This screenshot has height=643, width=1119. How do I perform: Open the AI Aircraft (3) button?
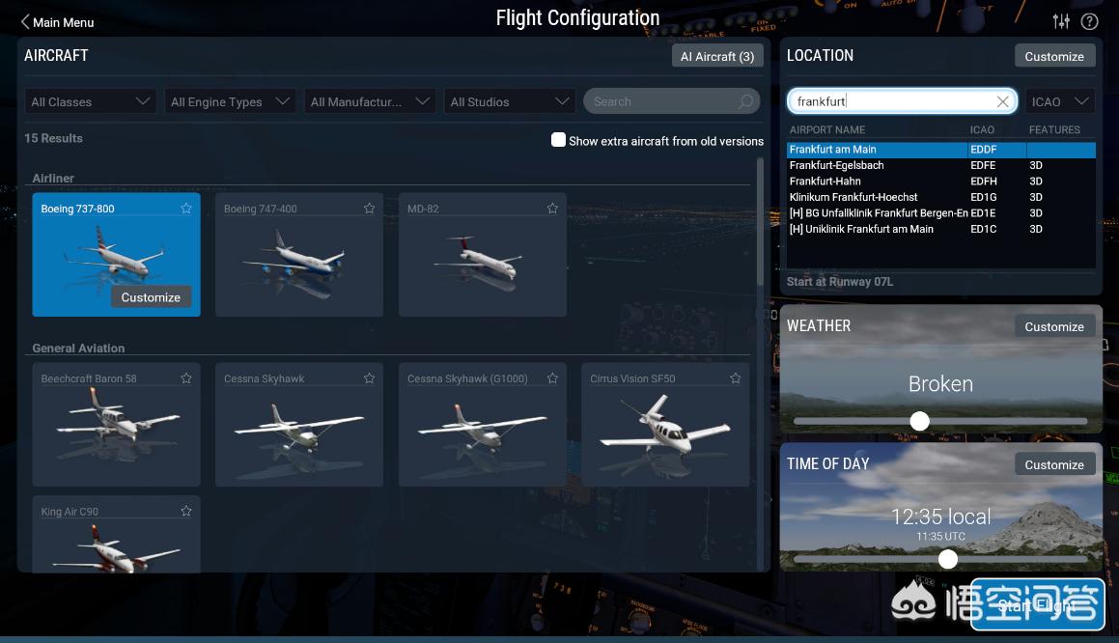[x=717, y=56]
